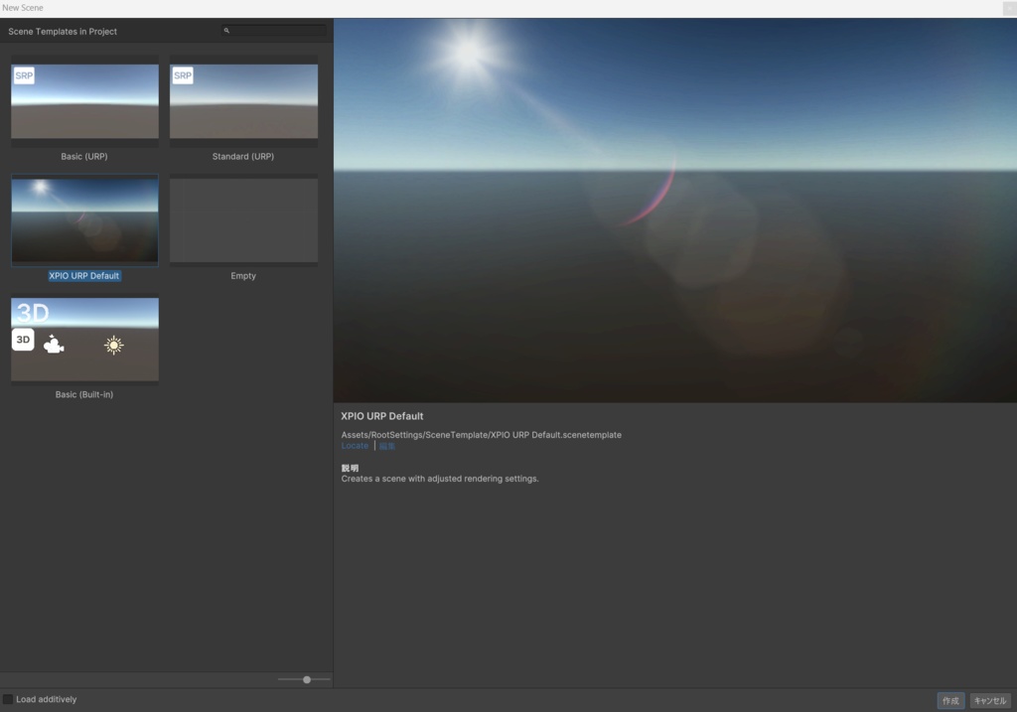Enable the Load additively checkbox
Viewport: 1017px width, 712px height.
[8, 699]
